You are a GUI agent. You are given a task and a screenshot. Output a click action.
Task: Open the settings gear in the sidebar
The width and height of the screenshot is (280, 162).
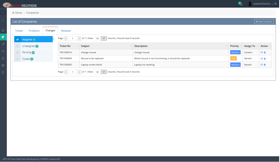pyautogui.click(x=3, y=65)
